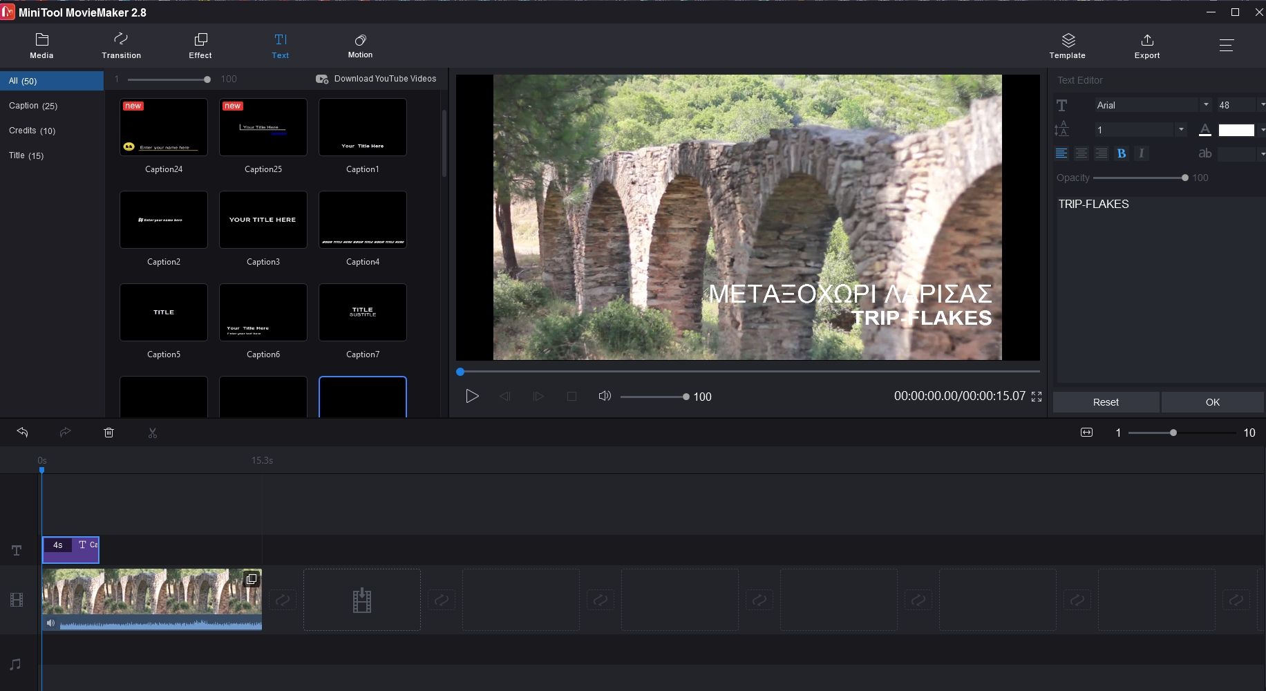Click the scissors split icon

point(153,433)
